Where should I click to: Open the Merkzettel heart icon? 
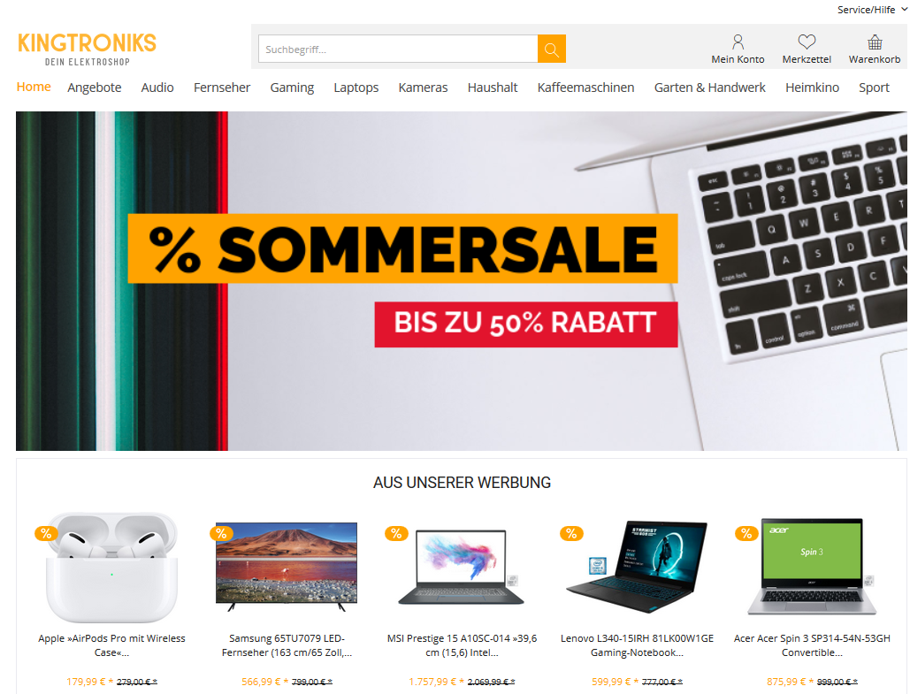[x=807, y=42]
